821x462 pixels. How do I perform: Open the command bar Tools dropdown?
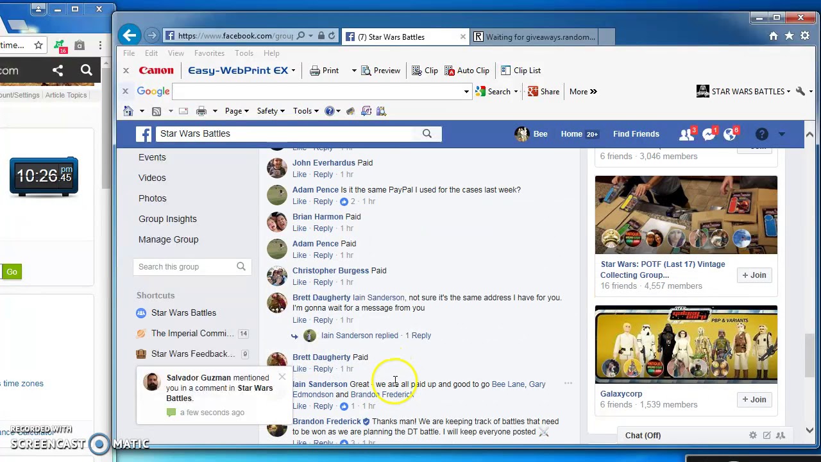[306, 111]
